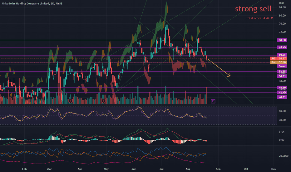Select the 40.11 price level label
The height and width of the screenshot is (172, 291).
coord(282,97)
